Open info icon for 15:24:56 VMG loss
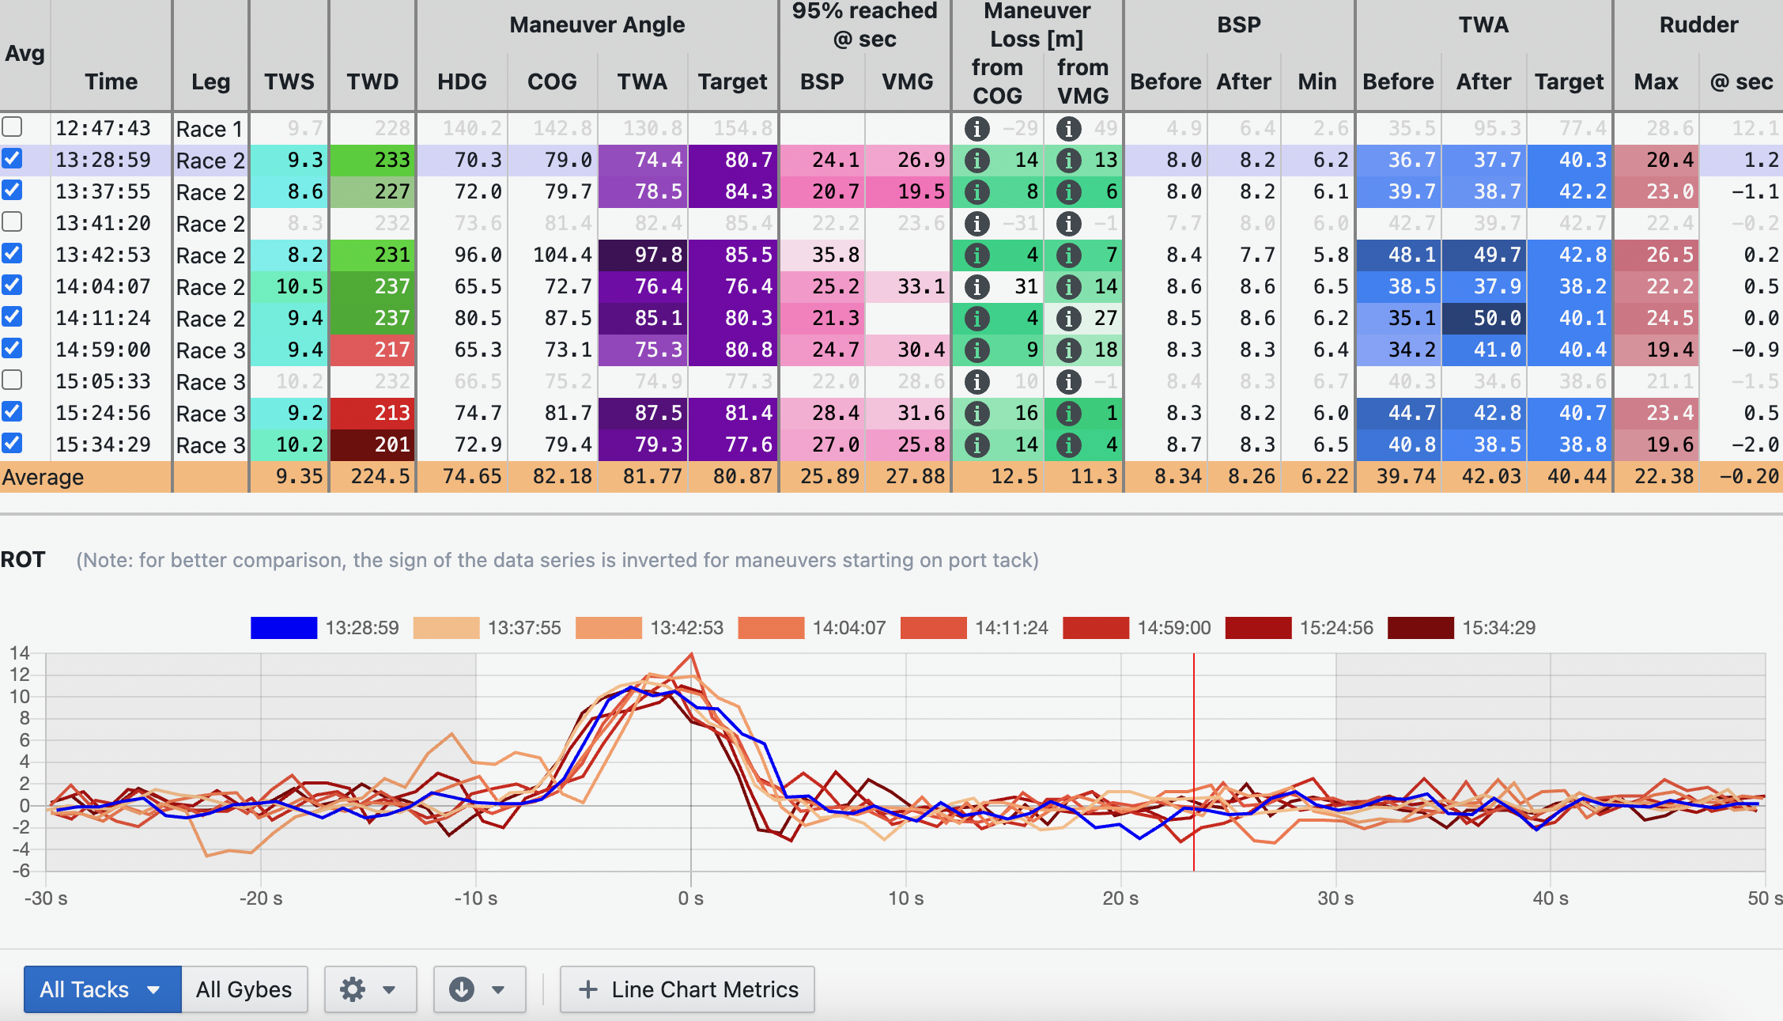The width and height of the screenshot is (1783, 1021). click(1069, 414)
